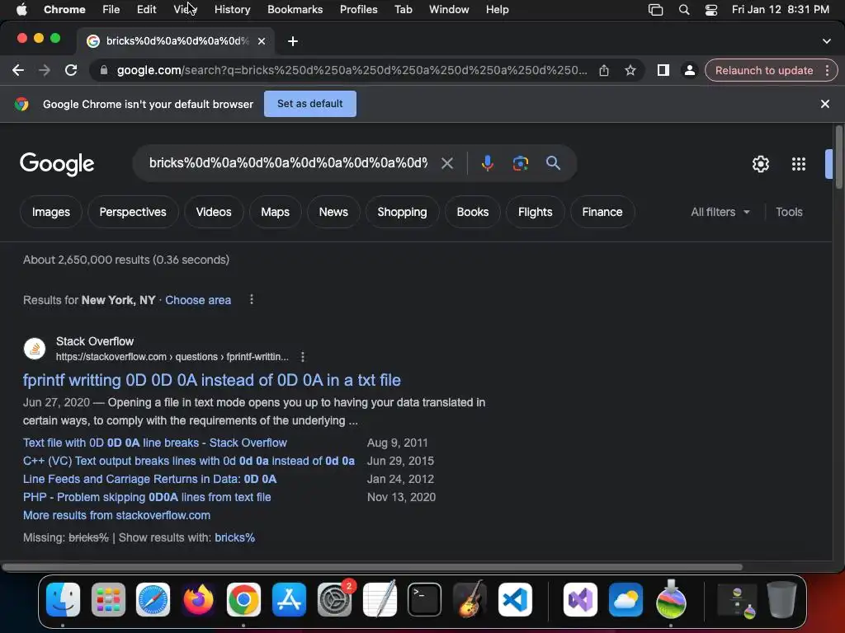Open System Settings from the Dock
Image resolution: width=845 pixels, height=633 pixels.
[334, 599]
